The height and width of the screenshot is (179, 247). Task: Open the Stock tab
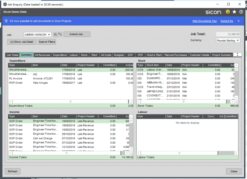click(84, 55)
